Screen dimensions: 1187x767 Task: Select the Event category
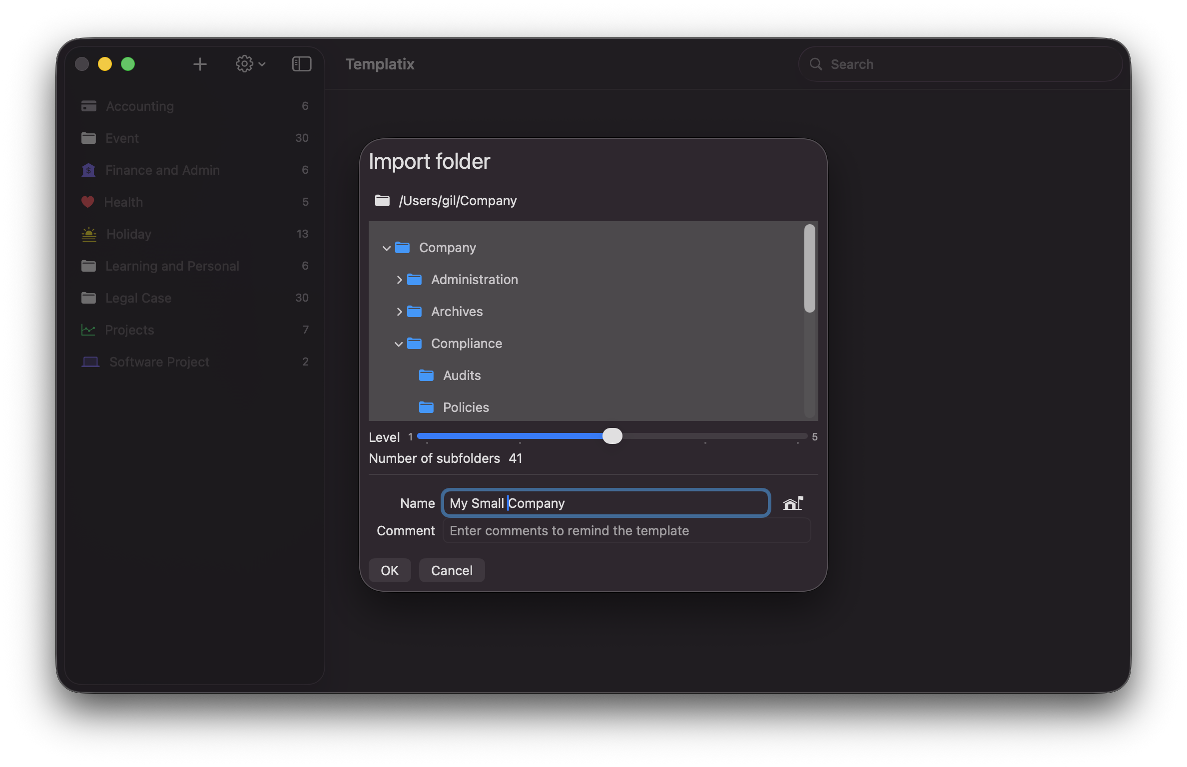click(x=121, y=138)
